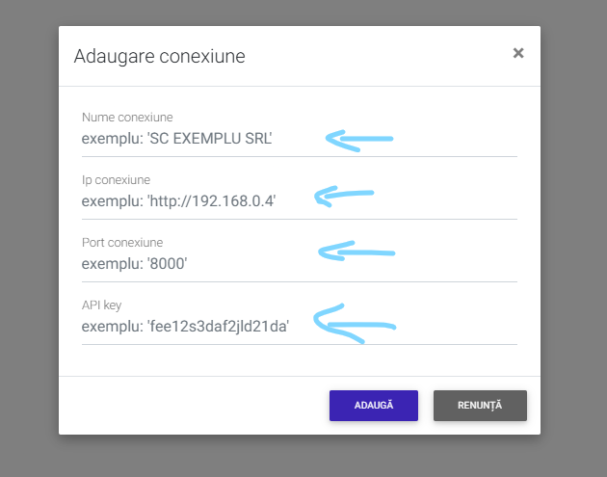Click the 'Port conexiune' label text

(x=121, y=243)
